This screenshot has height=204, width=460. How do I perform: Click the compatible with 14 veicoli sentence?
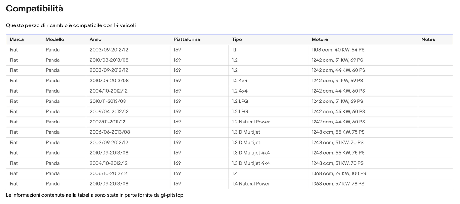[71, 25]
